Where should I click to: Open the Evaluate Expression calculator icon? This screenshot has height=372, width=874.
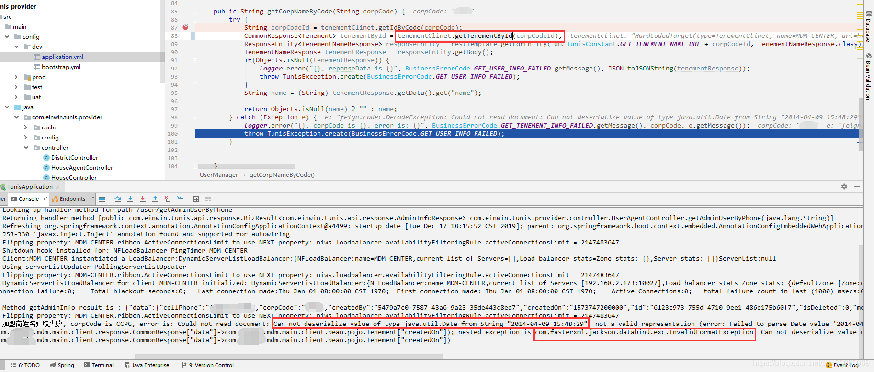(196, 199)
